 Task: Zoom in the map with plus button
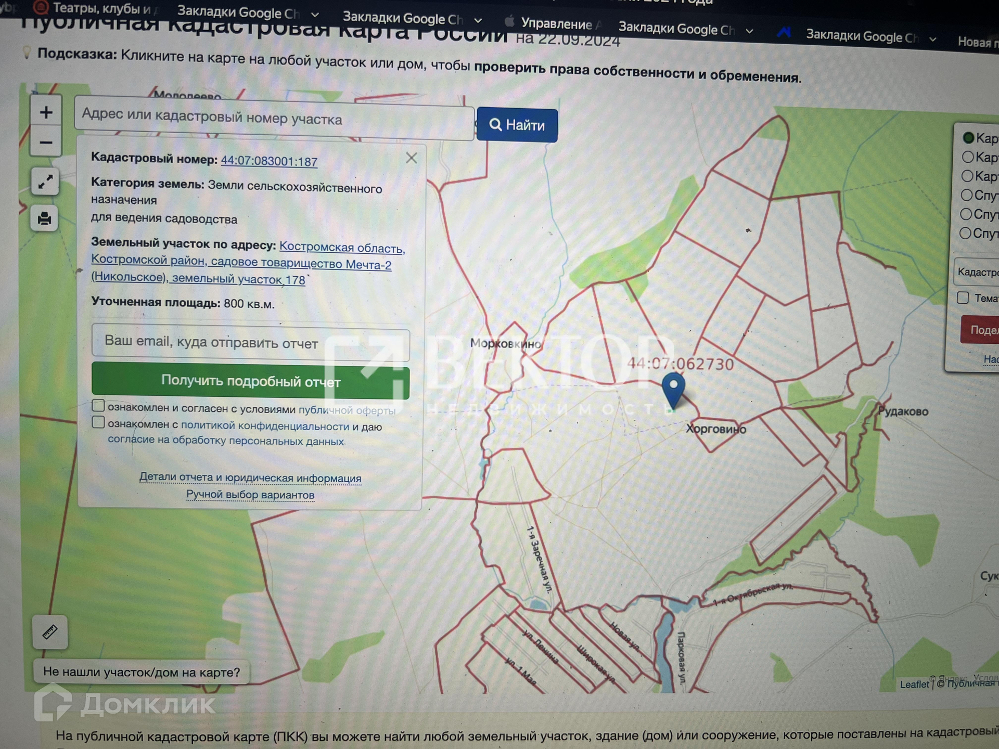point(46,112)
